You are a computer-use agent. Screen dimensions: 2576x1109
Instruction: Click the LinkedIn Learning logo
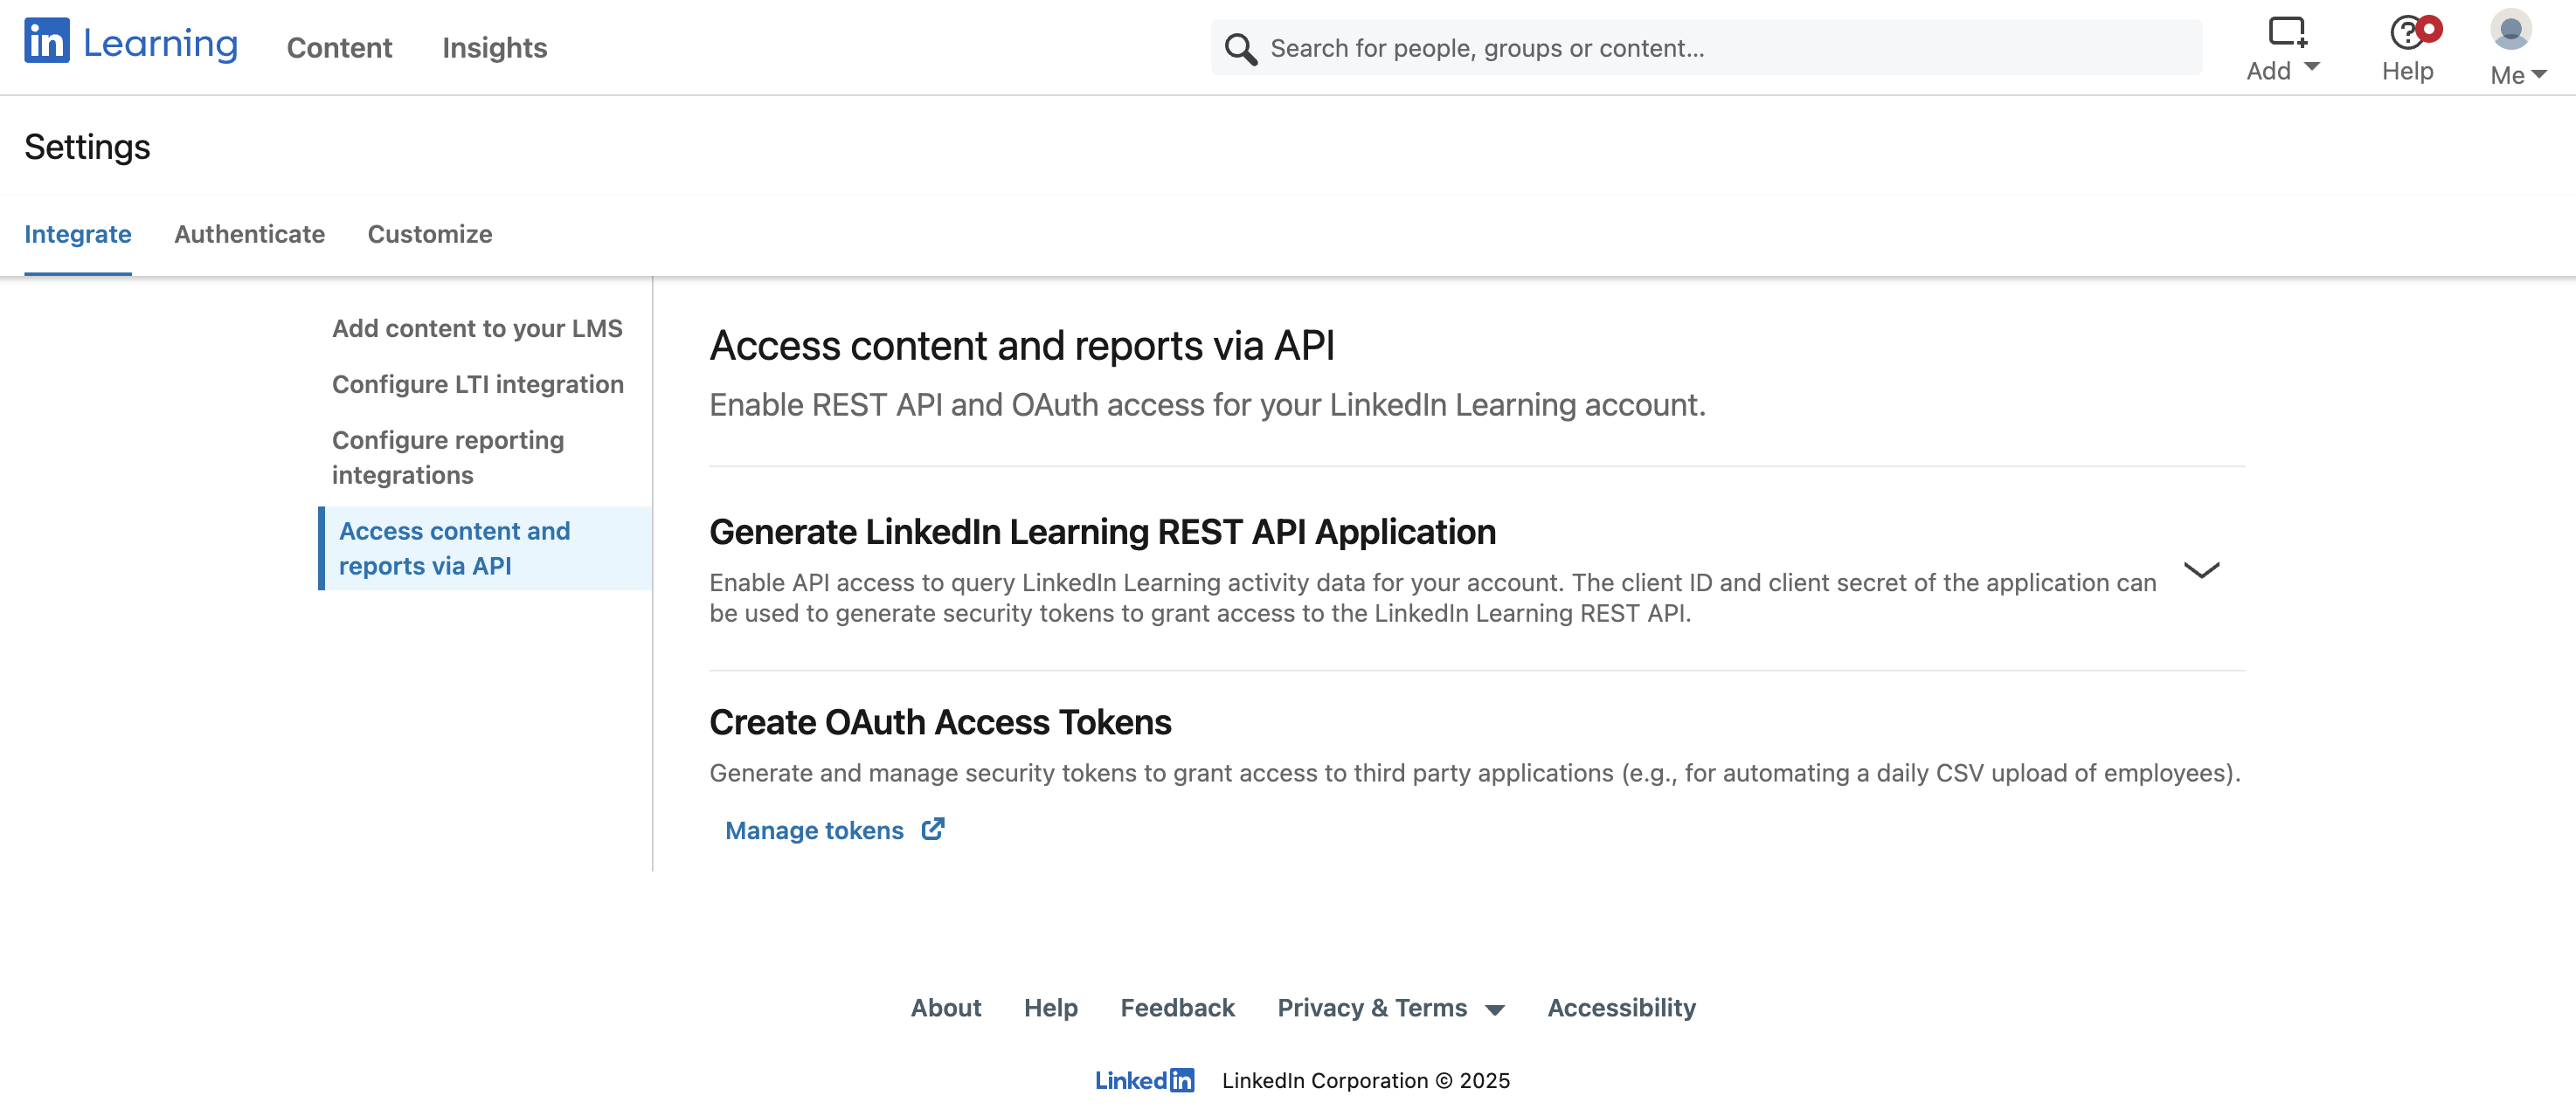[131, 42]
